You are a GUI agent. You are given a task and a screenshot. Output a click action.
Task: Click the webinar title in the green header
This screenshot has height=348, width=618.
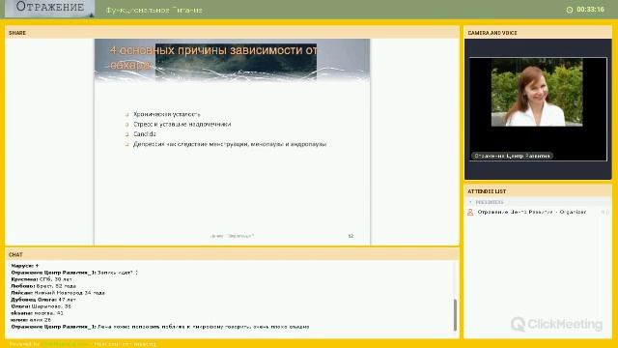pos(154,11)
